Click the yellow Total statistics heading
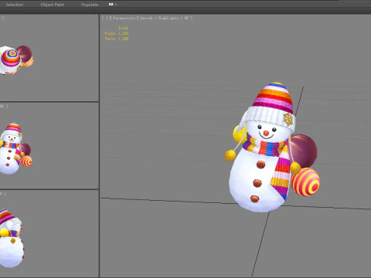This screenshot has height=278, width=371. click(124, 28)
